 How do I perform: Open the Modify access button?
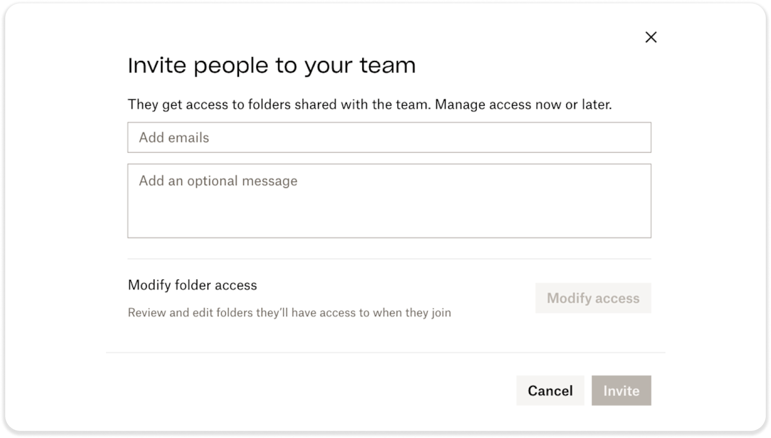pos(593,298)
